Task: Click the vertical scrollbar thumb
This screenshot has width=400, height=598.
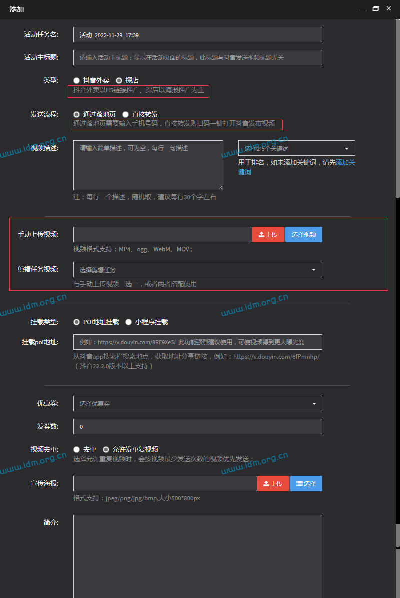Action: (397, 109)
